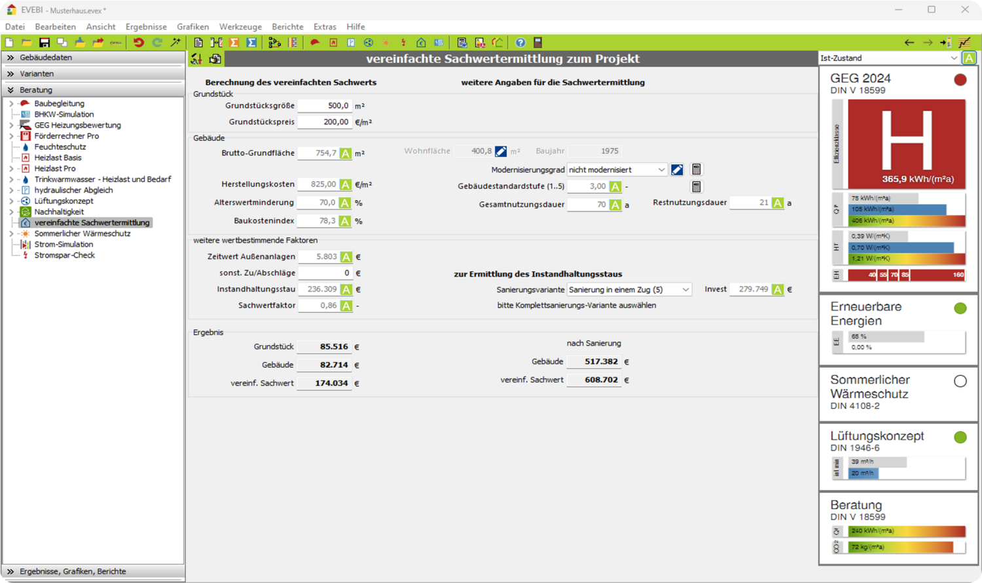This screenshot has width=982, height=583.
Task: Select Feuchteschutz in the tree
Action: coord(60,147)
